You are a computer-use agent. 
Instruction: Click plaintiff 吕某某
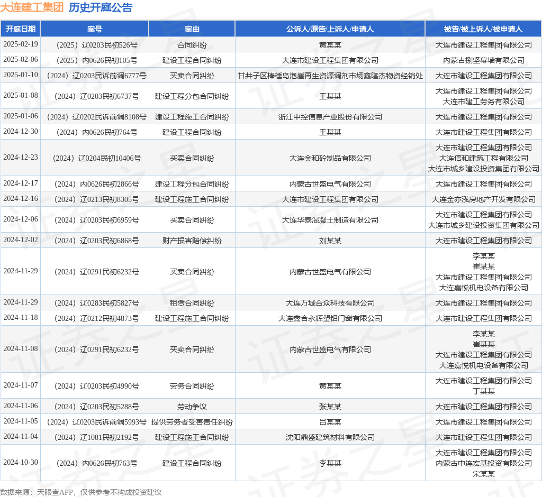click(x=330, y=422)
